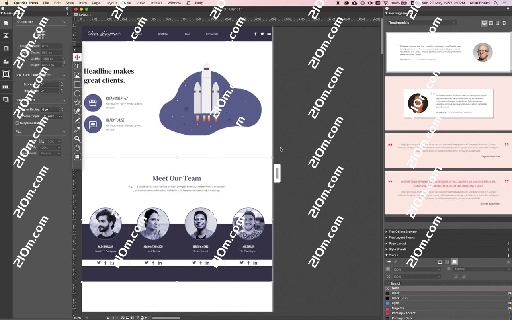Choose the Starburst tool

(77, 103)
